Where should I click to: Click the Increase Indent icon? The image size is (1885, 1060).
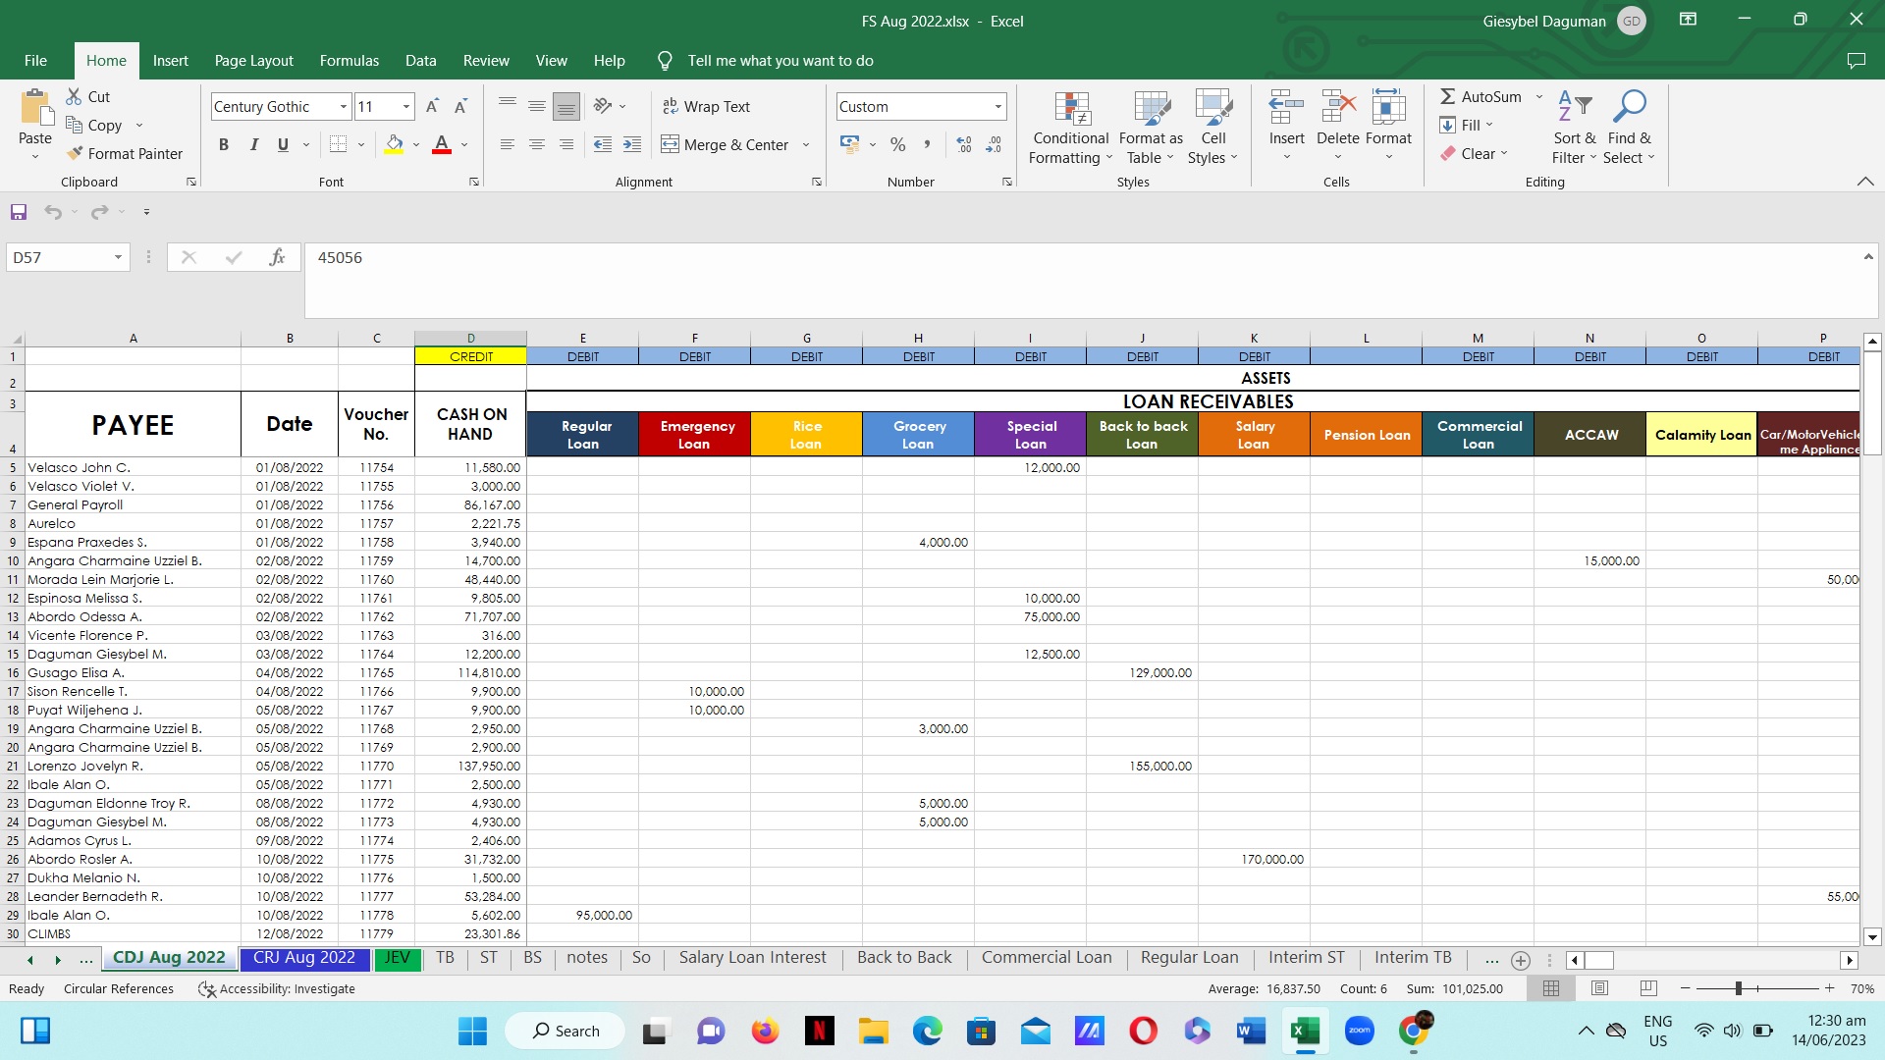[632, 145]
